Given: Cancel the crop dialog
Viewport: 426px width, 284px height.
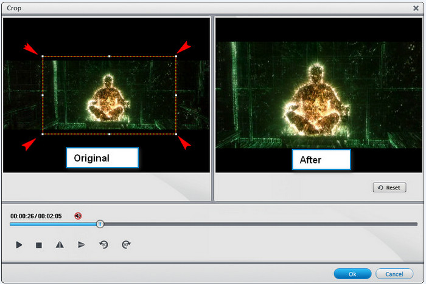Looking at the screenshot, I should (x=394, y=274).
